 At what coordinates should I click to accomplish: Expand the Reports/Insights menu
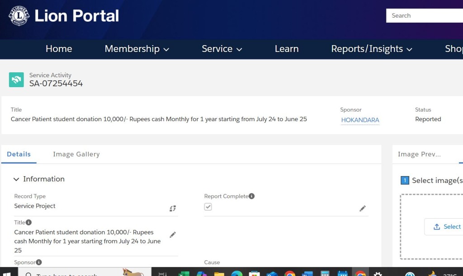pos(372,49)
